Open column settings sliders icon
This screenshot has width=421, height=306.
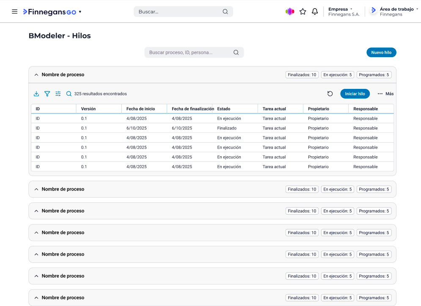(x=58, y=94)
